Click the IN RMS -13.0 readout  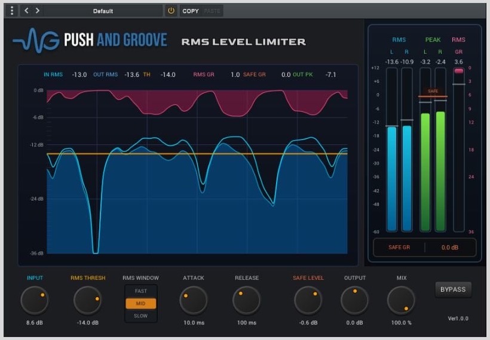tap(65, 75)
